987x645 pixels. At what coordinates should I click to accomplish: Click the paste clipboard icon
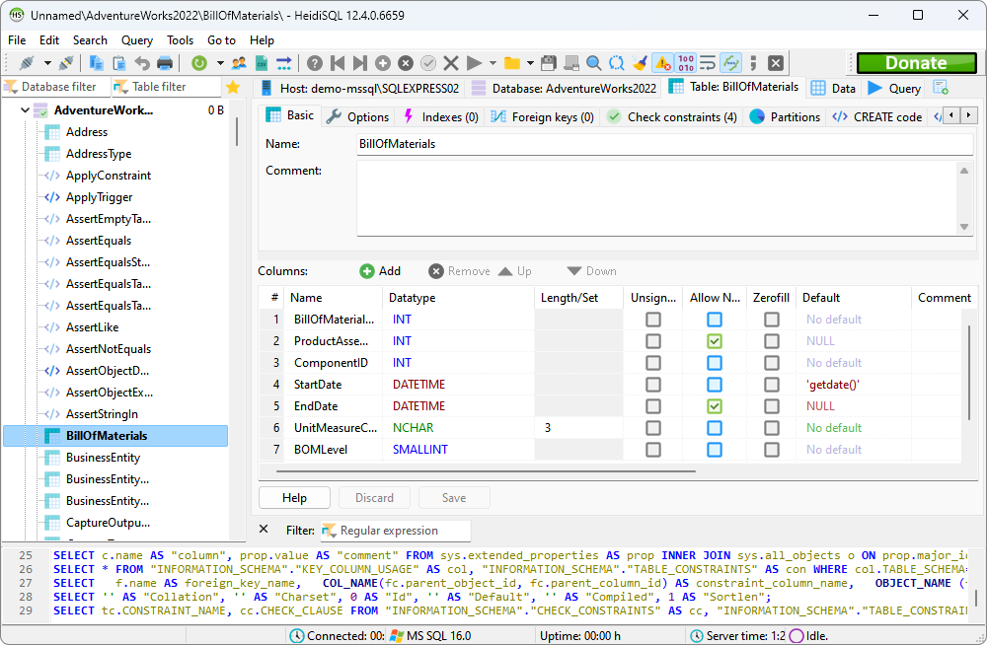click(119, 63)
